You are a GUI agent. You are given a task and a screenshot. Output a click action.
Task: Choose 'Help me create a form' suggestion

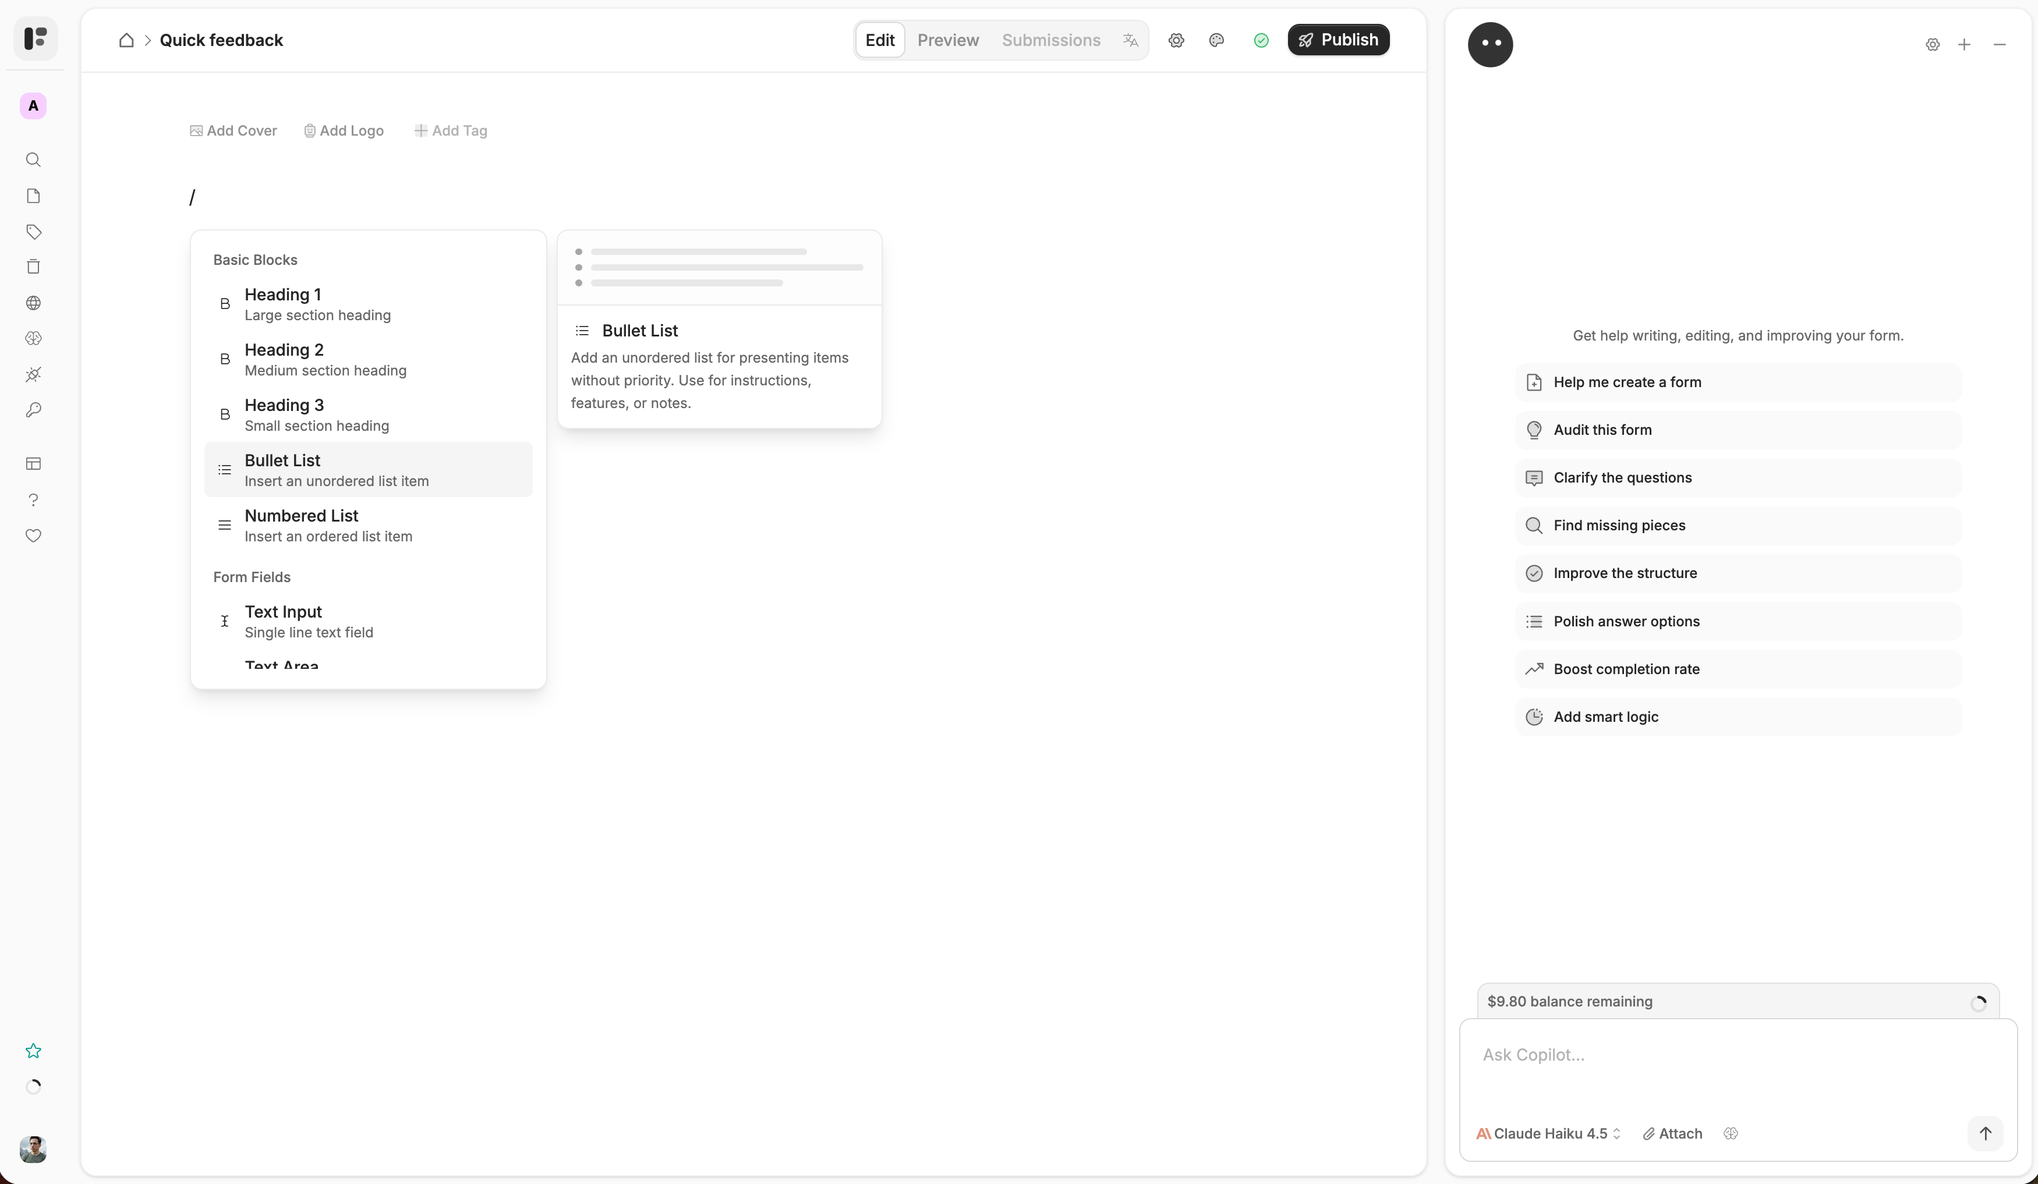point(1737,382)
